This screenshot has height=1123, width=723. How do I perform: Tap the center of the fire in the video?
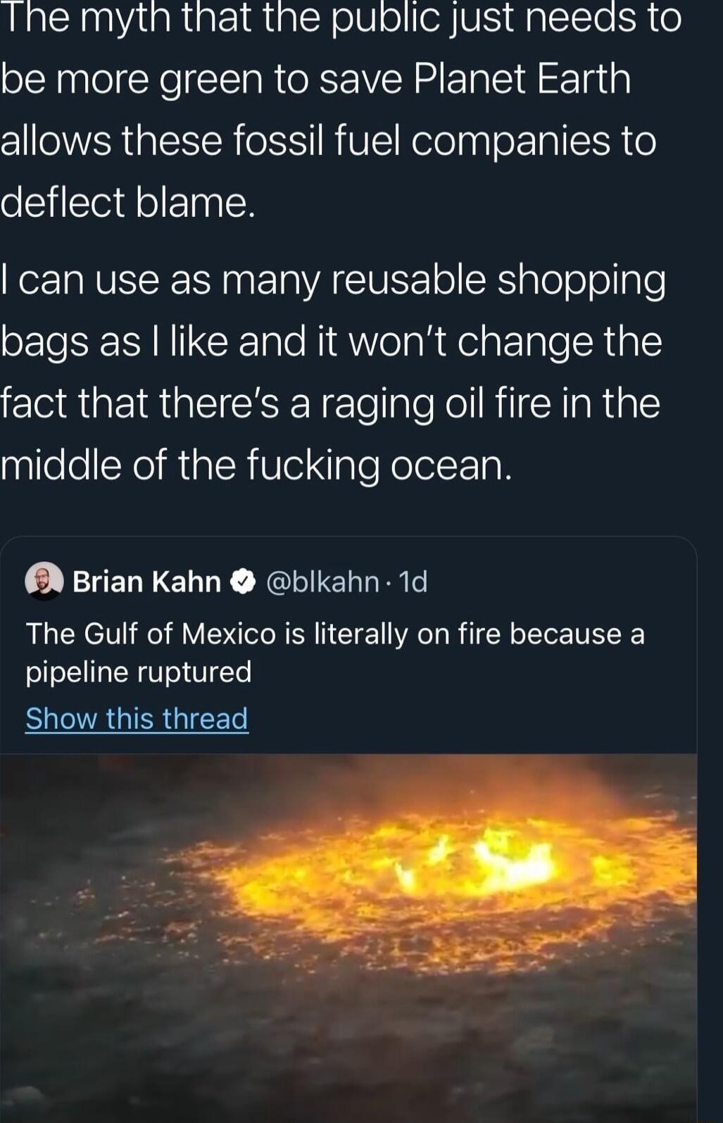(x=415, y=880)
